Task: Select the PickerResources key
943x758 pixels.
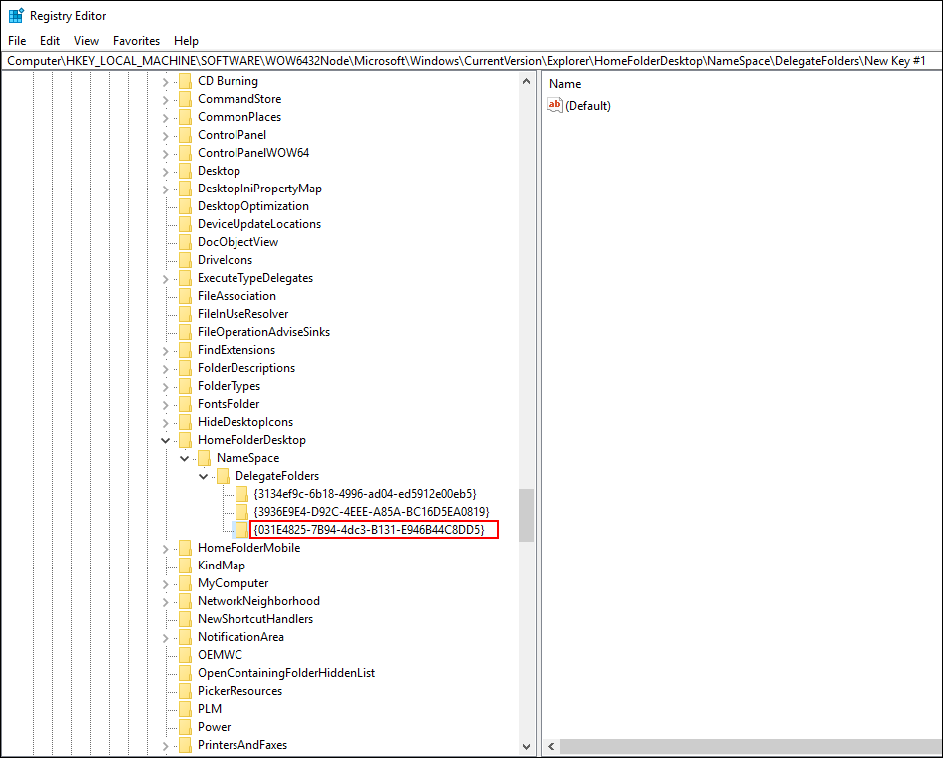Action: pyautogui.click(x=239, y=691)
